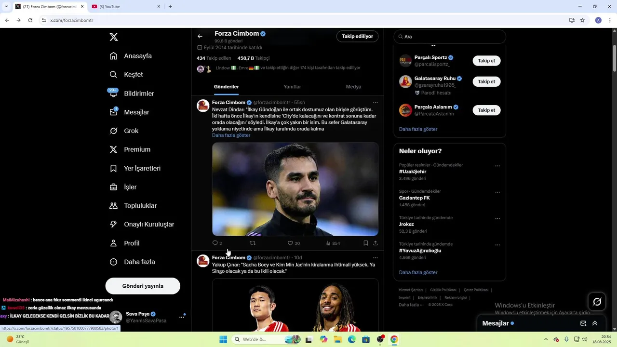This screenshot has width=617, height=347.
Task: Open Yer İşaretleri bookmarks
Action: (135, 169)
